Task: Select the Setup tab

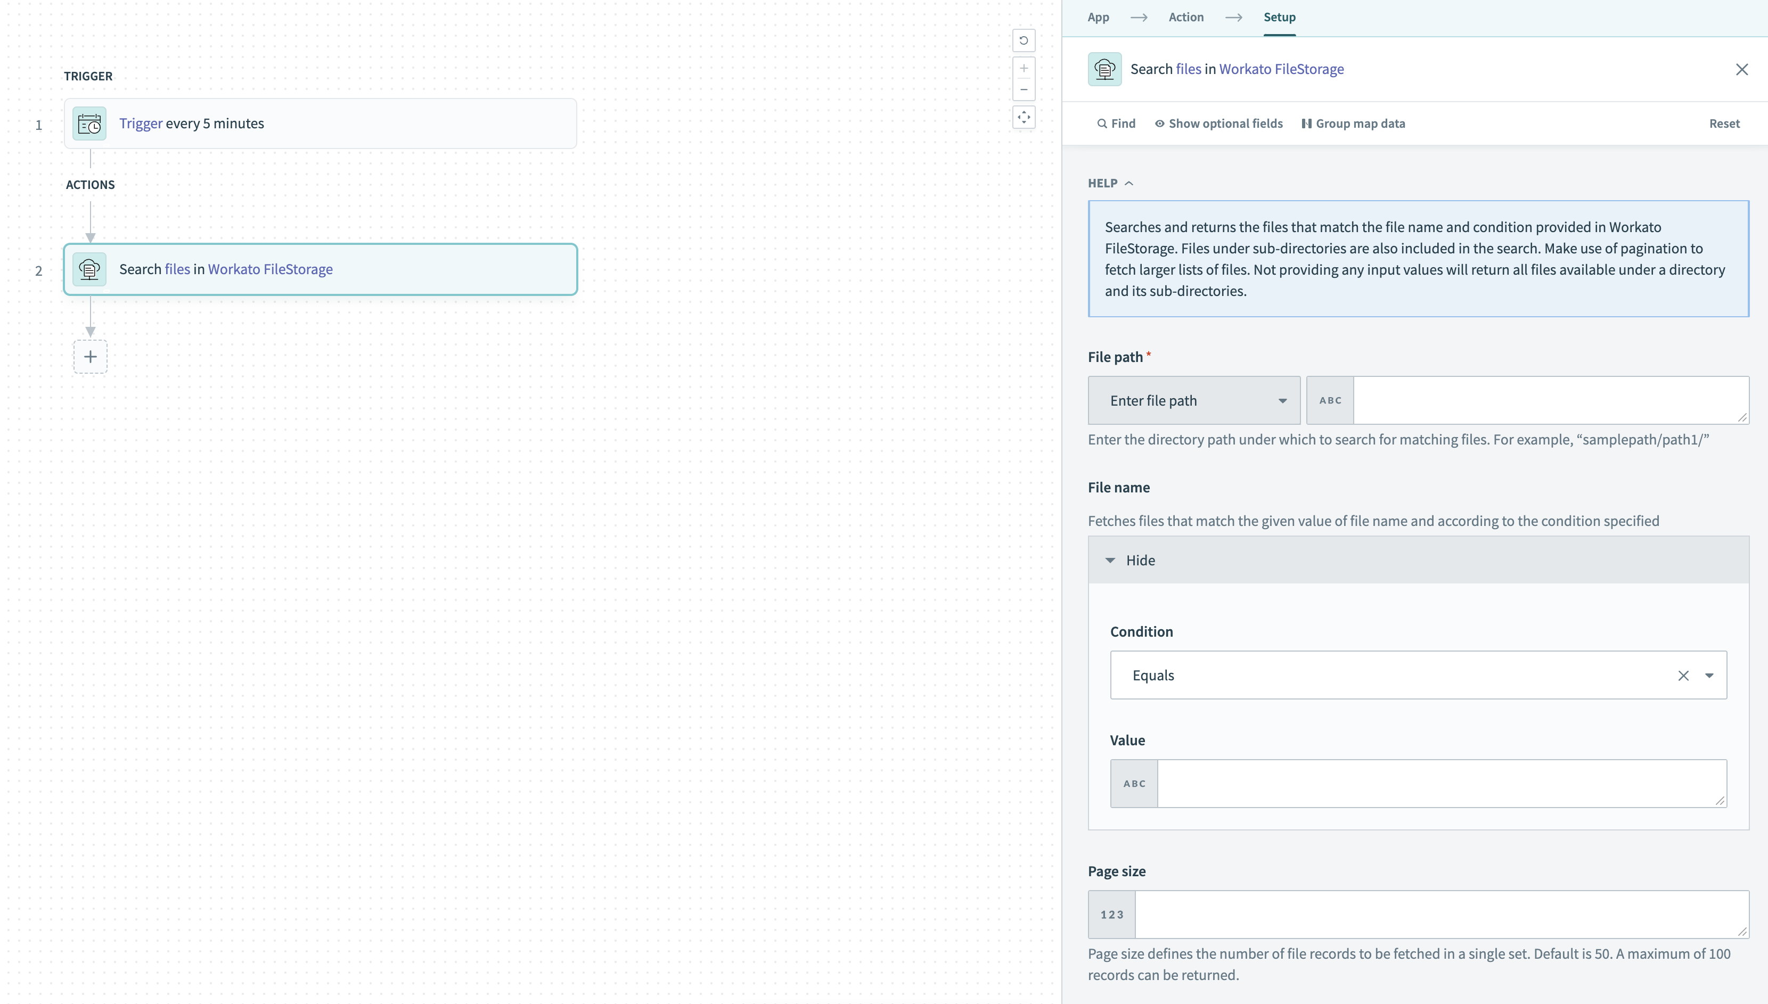Action: (x=1279, y=17)
